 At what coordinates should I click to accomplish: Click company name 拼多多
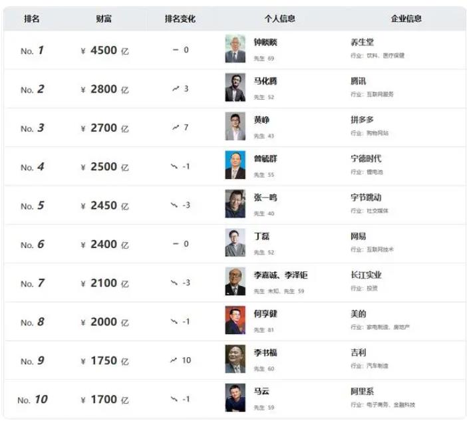pyautogui.click(x=362, y=120)
